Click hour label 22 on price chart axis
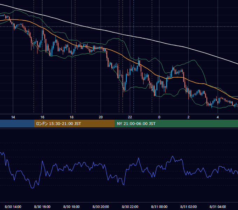This screenshot has width=238, height=210. (130, 117)
